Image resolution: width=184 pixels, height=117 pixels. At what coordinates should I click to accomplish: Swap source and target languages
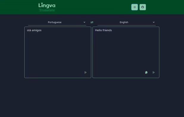point(92,22)
